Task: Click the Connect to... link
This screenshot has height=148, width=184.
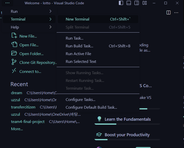Action: pos(30,71)
